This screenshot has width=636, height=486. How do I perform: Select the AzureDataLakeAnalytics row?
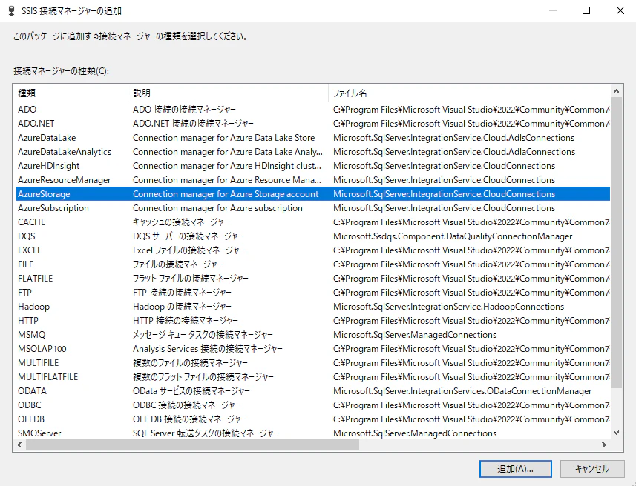[313, 151]
